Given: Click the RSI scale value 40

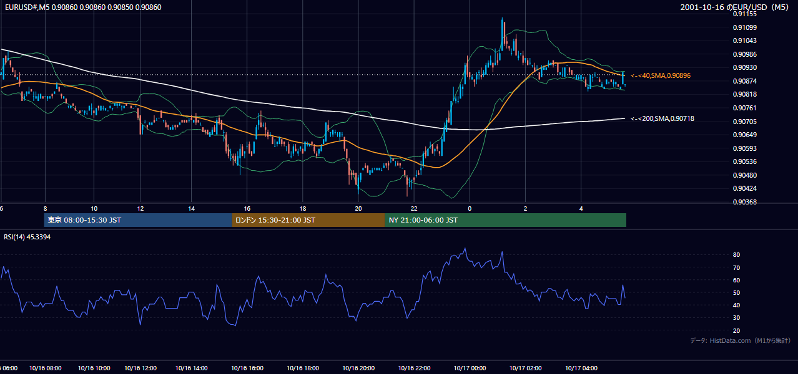Looking at the screenshot, I should pos(736,305).
